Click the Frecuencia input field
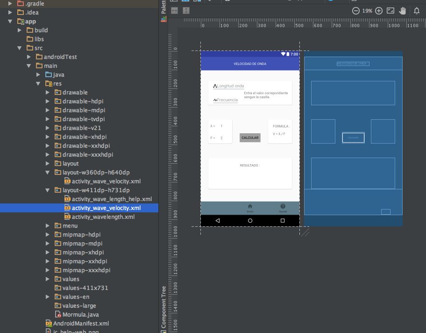This screenshot has width=426, height=333. pos(226,100)
